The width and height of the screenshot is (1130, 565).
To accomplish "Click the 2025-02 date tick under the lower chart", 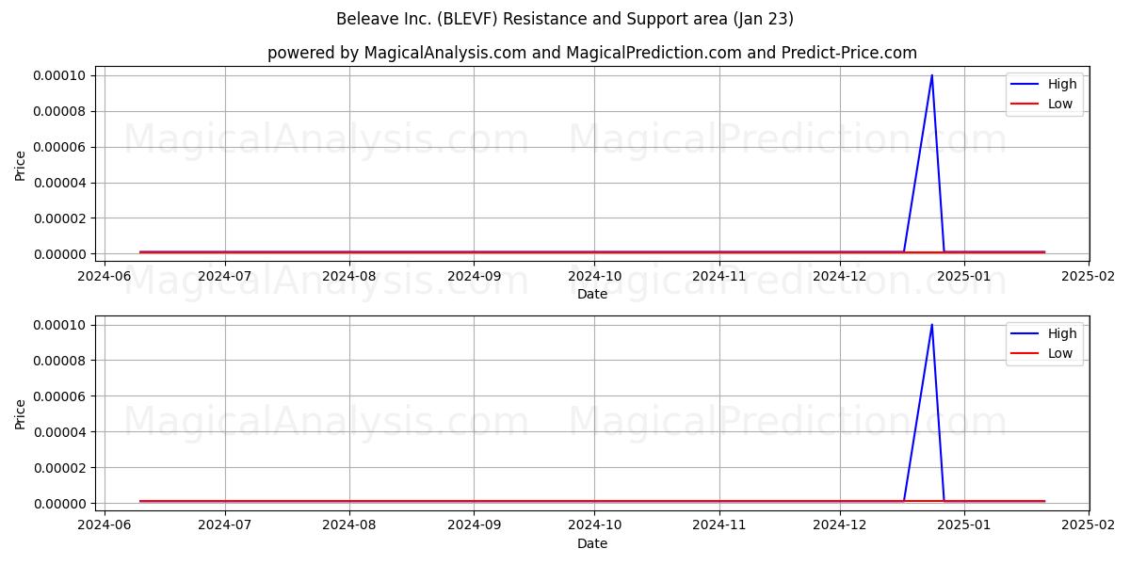I will (1089, 526).
